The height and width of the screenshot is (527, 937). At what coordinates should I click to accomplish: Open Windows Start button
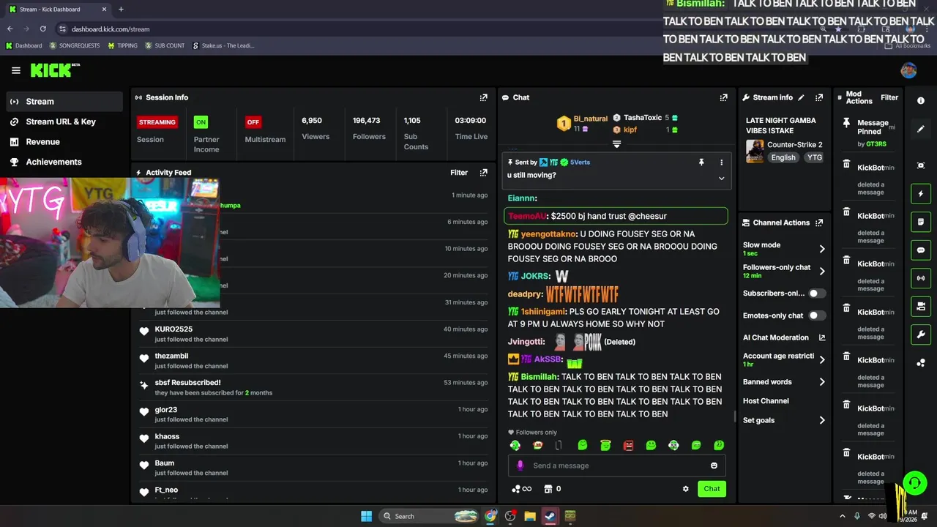pyautogui.click(x=366, y=516)
